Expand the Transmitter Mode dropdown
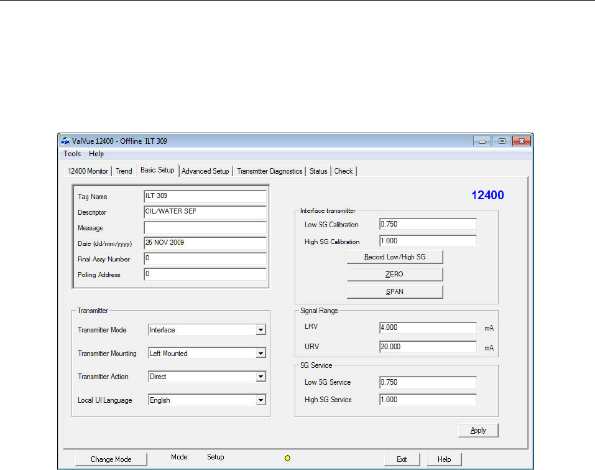 tap(261, 330)
